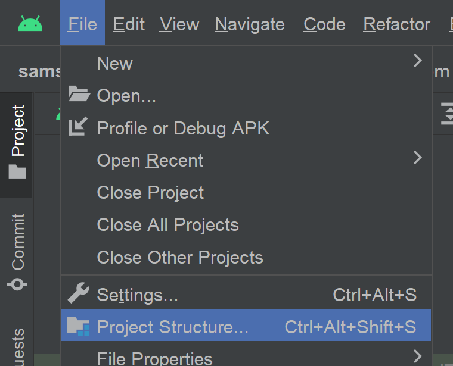Open the Edit menu
The image size is (453, 366).
[129, 24]
